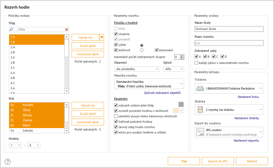Select Středa in the days list
The height and width of the screenshot is (168, 274).
click(37, 115)
